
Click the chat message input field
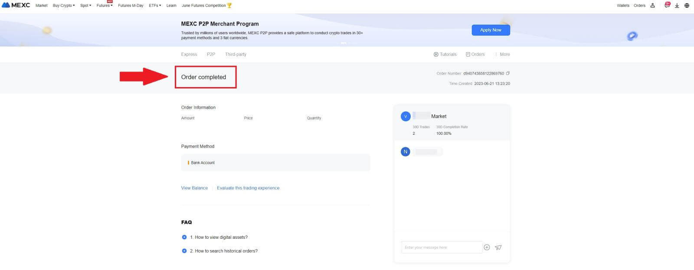click(x=441, y=247)
